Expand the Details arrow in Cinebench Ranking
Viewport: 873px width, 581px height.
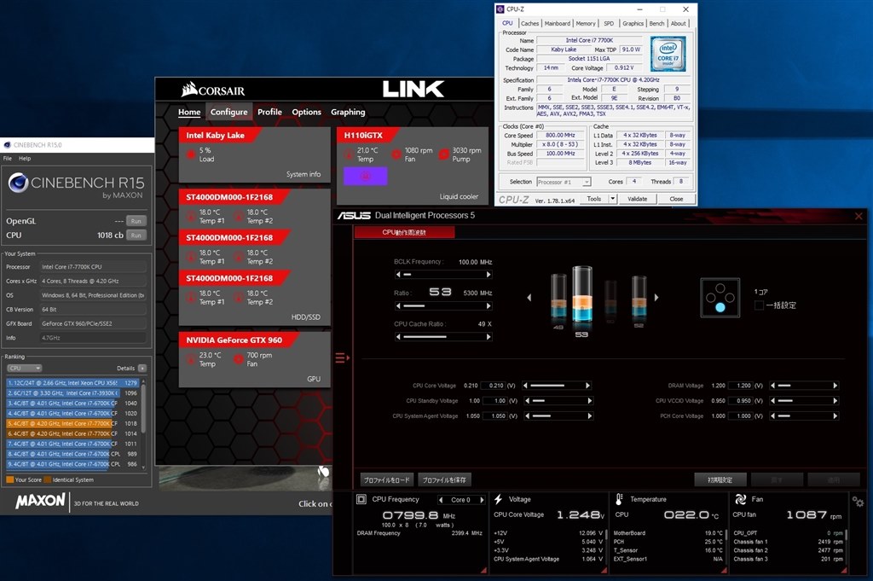(x=142, y=369)
